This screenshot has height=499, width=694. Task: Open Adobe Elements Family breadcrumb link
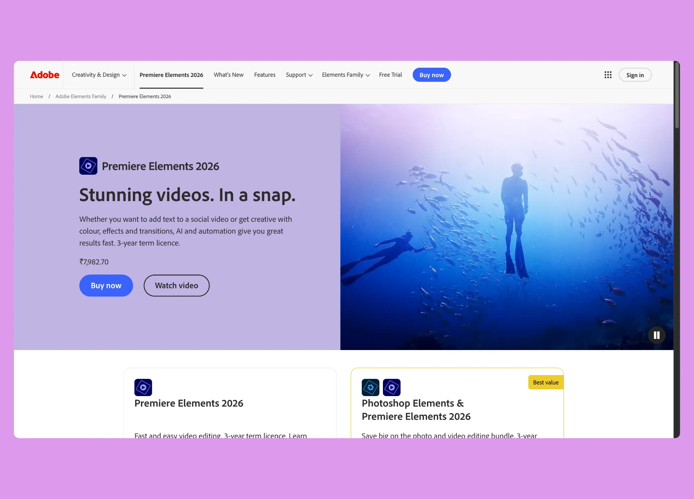(x=81, y=96)
